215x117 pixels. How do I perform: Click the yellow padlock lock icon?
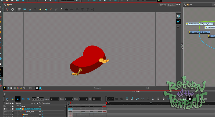coord(40,9)
